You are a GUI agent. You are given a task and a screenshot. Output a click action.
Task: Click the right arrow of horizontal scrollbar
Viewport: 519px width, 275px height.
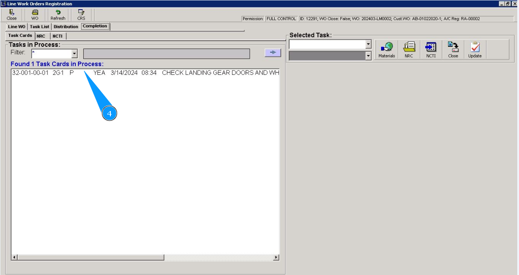[276, 257]
